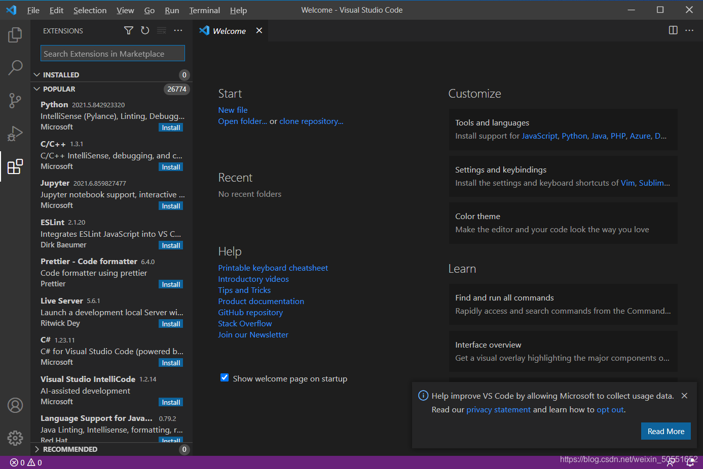The width and height of the screenshot is (703, 469).
Task: Clear extensions search results icon
Action: 162,31
